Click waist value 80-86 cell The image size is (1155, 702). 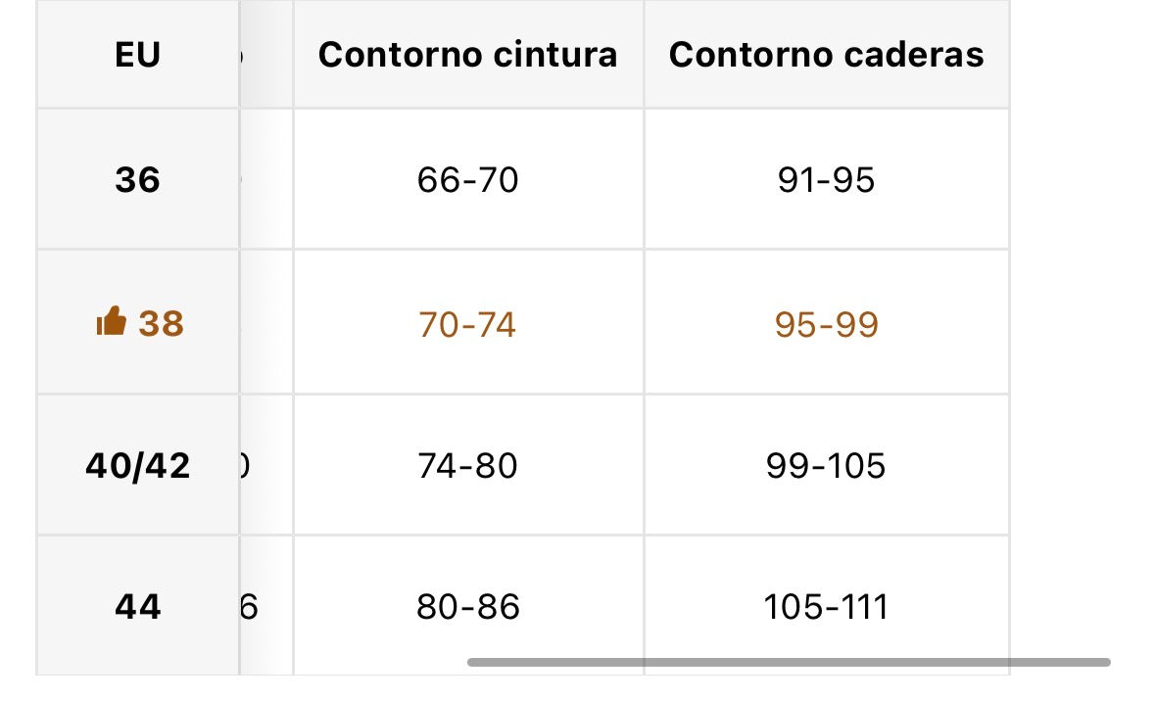pyautogui.click(x=468, y=606)
